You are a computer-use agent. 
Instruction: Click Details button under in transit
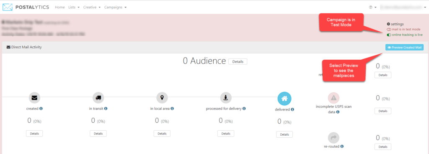(x=98, y=134)
